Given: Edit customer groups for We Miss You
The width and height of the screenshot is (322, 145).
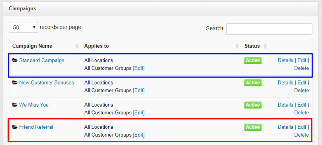Looking at the screenshot, I should coord(139,113).
